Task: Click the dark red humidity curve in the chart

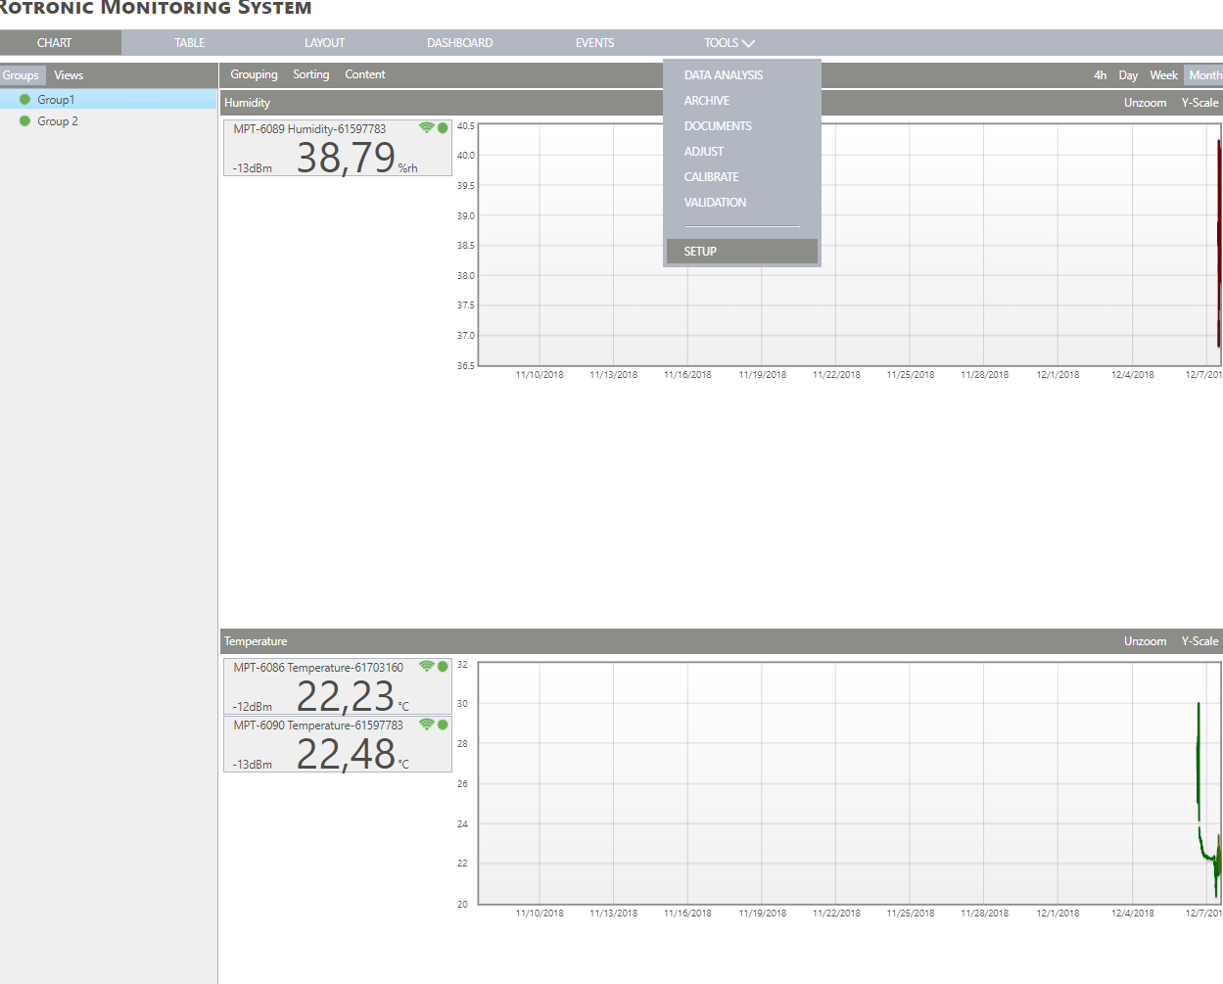Action: (x=1219, y=245)
